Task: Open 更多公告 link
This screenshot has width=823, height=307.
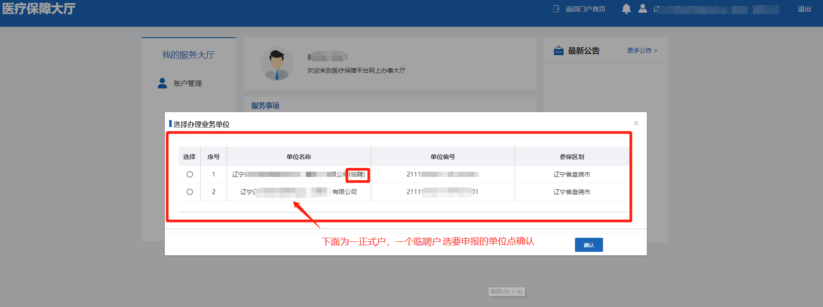Action: pyautogui.click(x=642, y=50)
